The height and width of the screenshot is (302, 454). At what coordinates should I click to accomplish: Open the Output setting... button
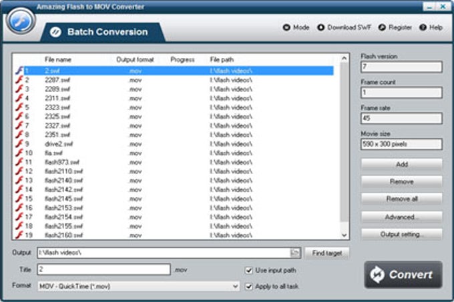click(402, 235)
